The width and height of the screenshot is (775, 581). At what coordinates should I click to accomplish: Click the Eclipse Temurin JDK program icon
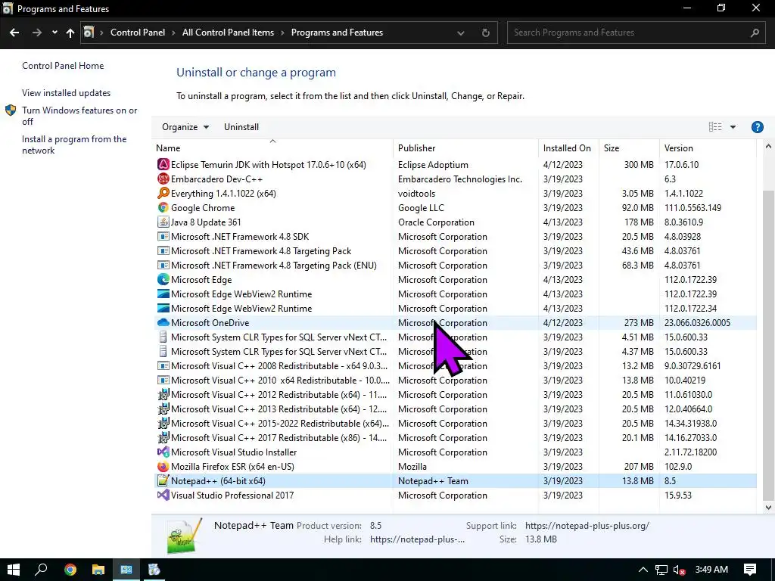point(163,164)
